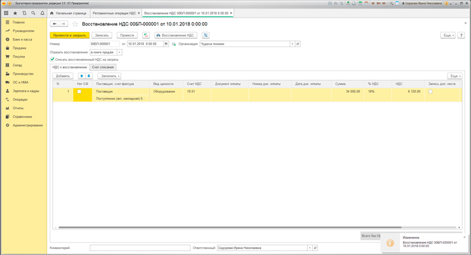Open Регламентные операции НДС tab
This screenshot has width=471, height=255.
point(114,13)
